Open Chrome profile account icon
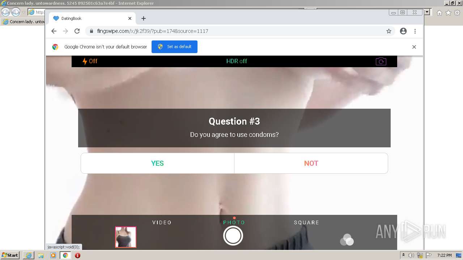This screenshot has width=463, height=260. (403, 31)
